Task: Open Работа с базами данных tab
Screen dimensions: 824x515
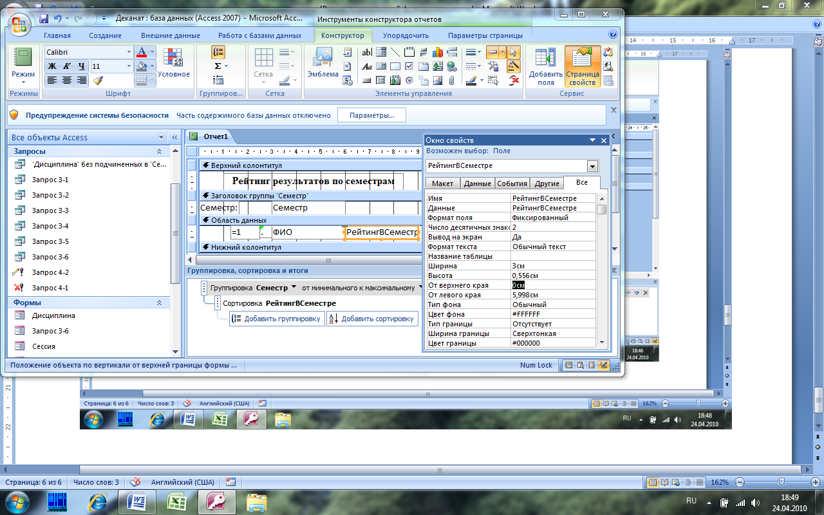Action: (259, 35)
